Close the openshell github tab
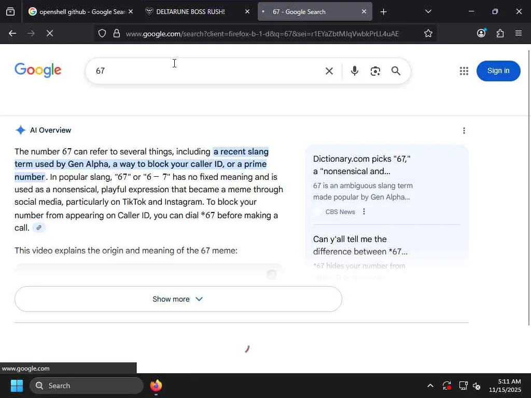 pos(130,12)
